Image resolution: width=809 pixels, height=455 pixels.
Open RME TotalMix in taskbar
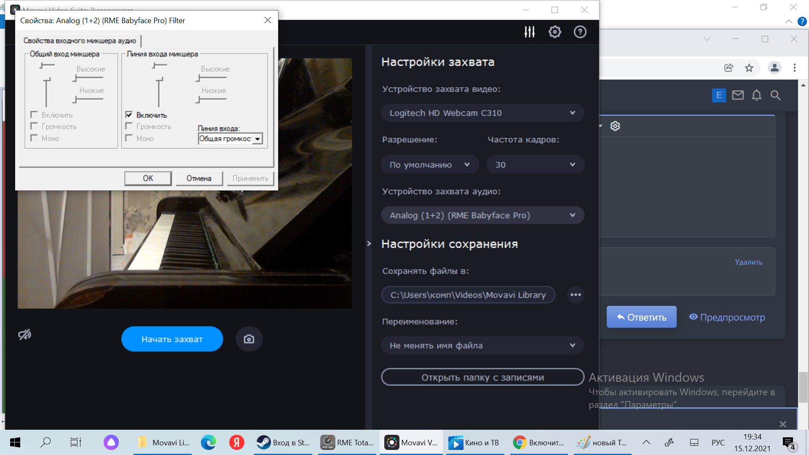(347, 442)
